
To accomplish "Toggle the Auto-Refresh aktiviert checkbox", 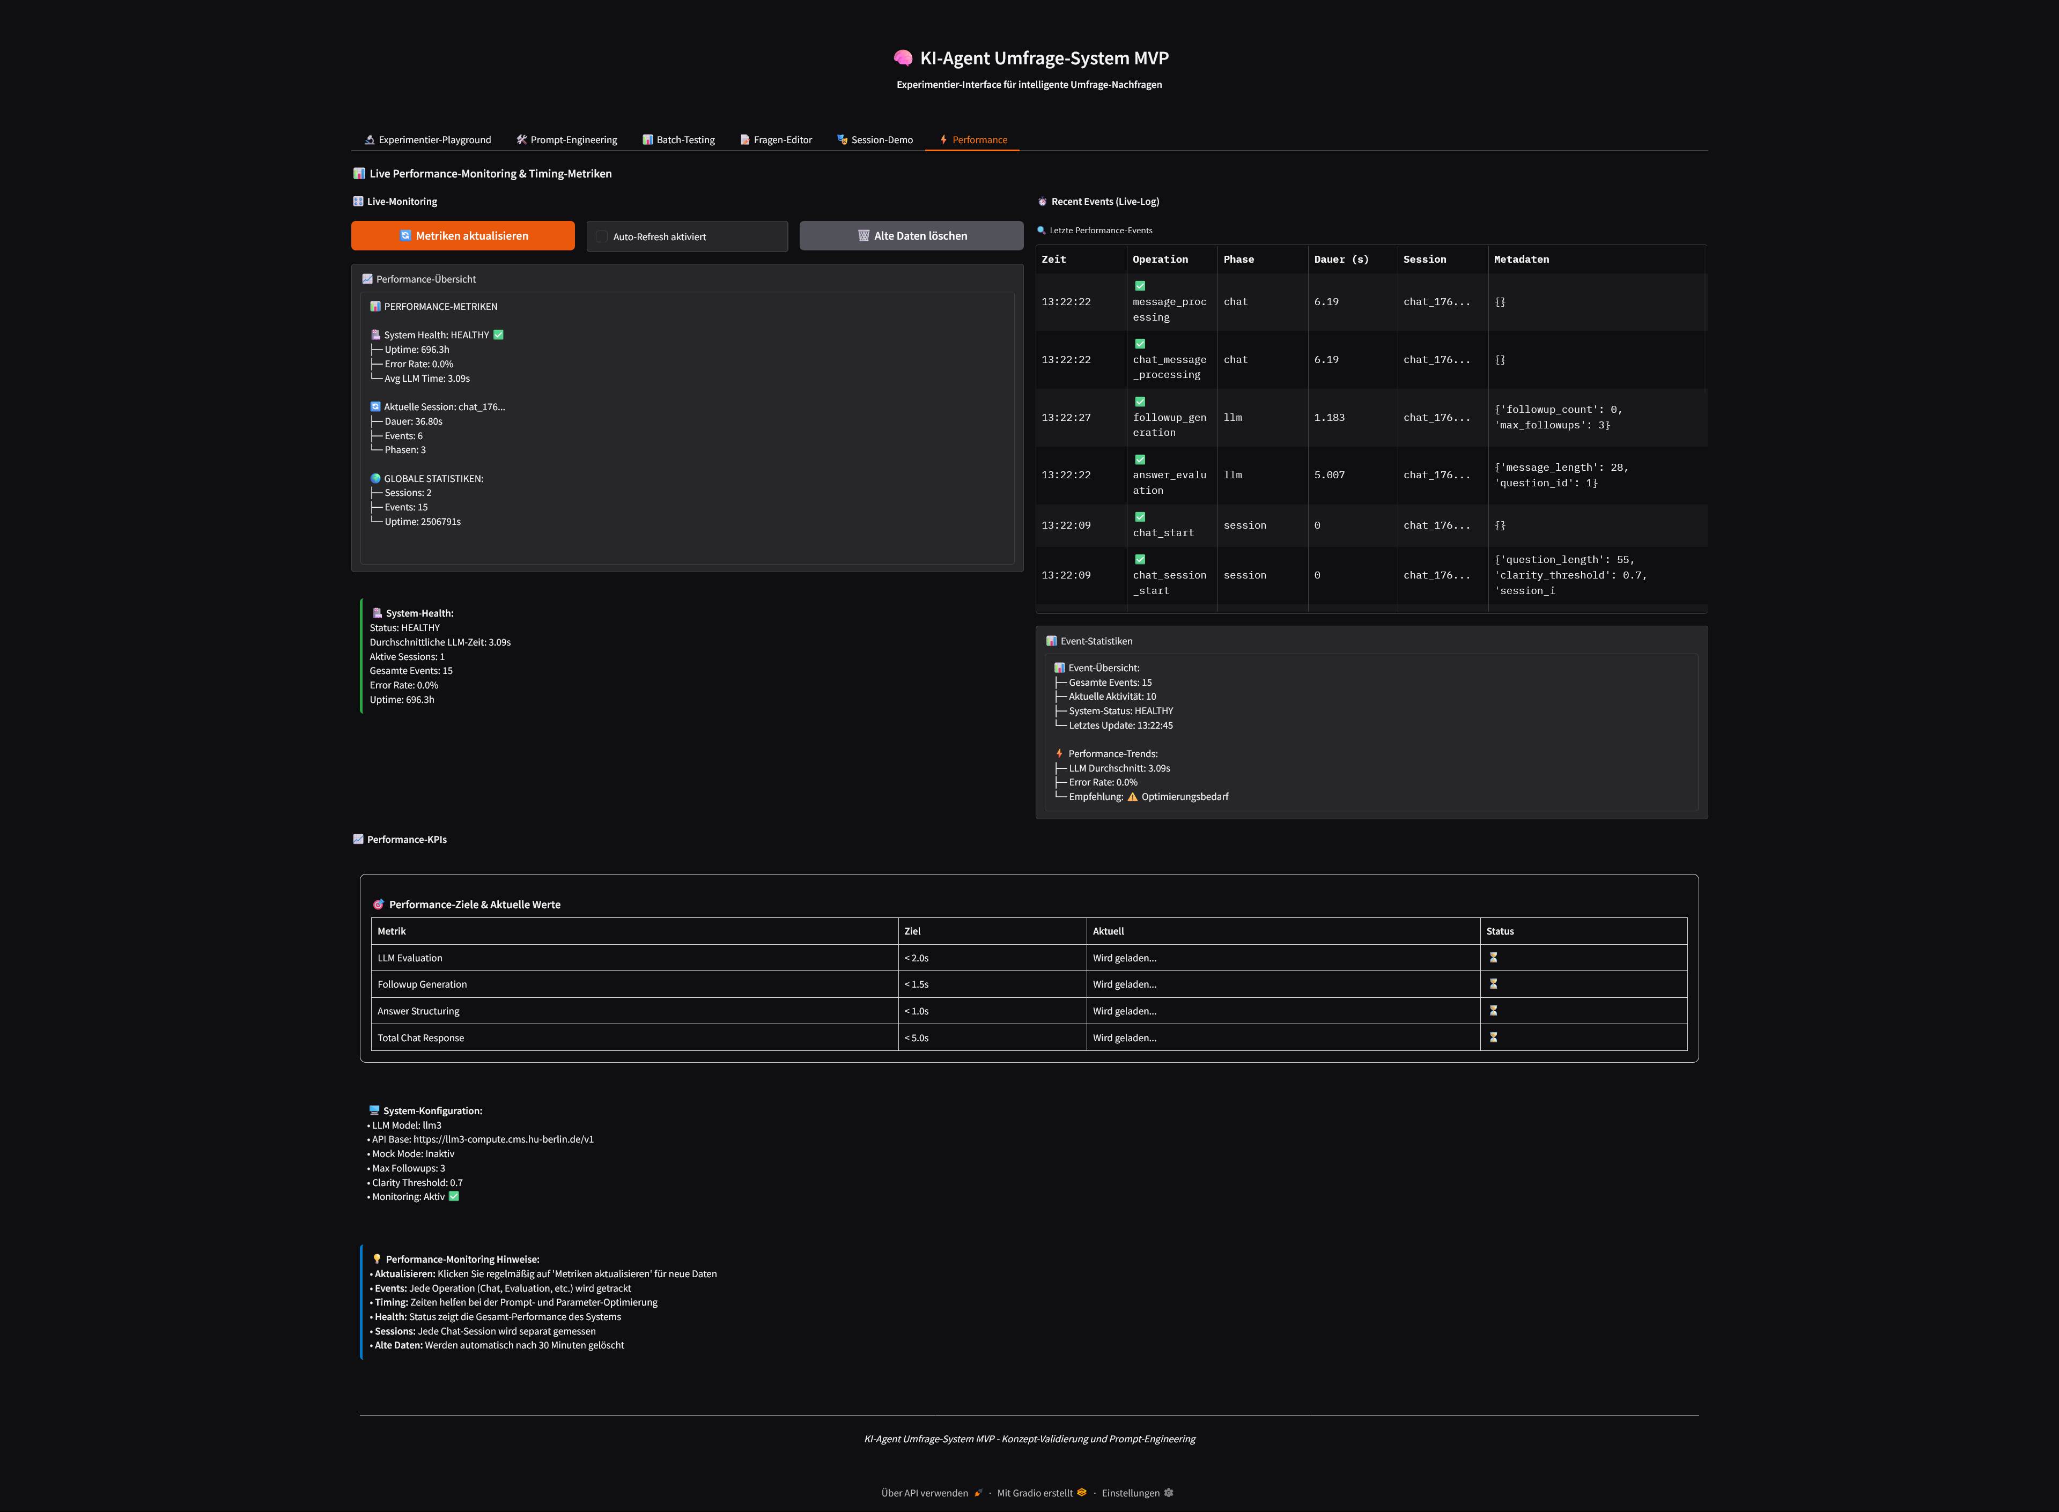I will click(x=601, y=236).
